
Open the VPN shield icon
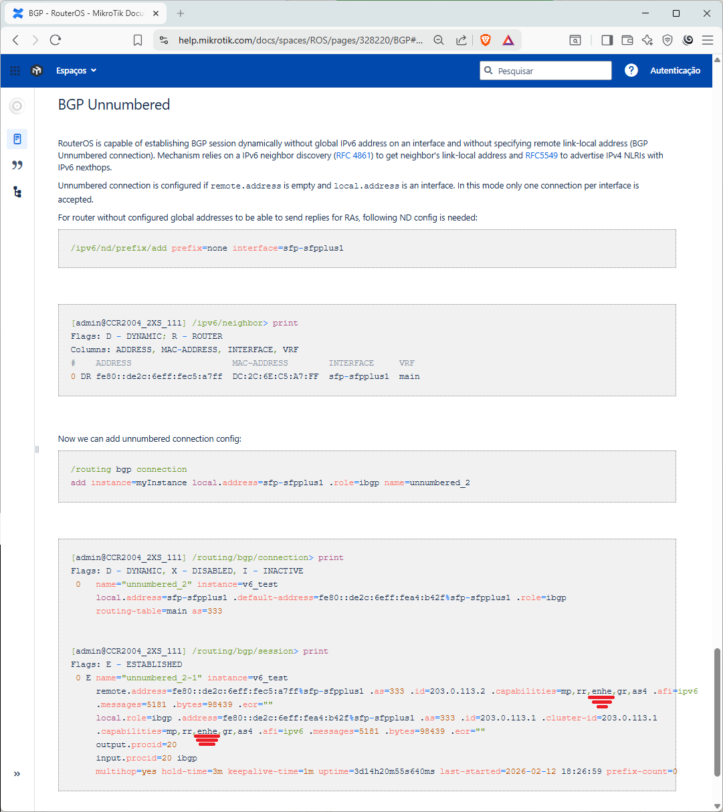[667, 40]
